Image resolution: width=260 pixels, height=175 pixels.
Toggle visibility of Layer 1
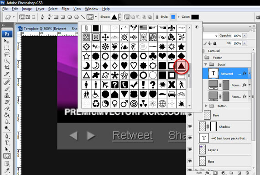(x=190, y=149)
